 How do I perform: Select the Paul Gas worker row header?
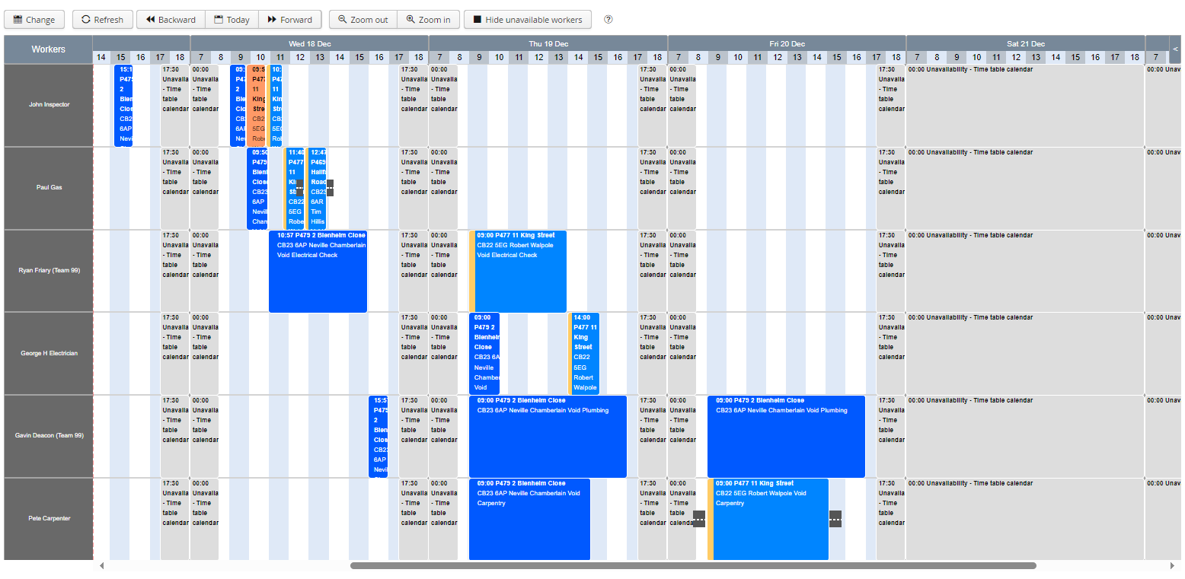point(49,188)
